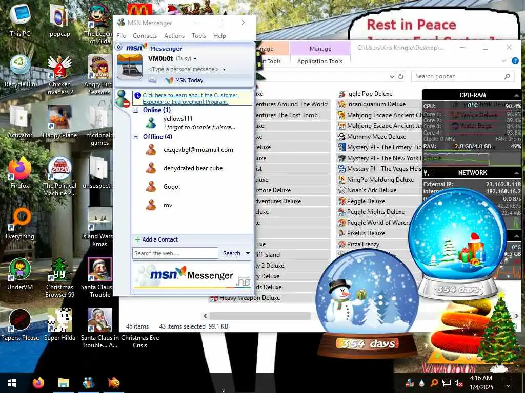525x393 pixels.
Task: Open the Windows Start button
Action: (12, 383)
